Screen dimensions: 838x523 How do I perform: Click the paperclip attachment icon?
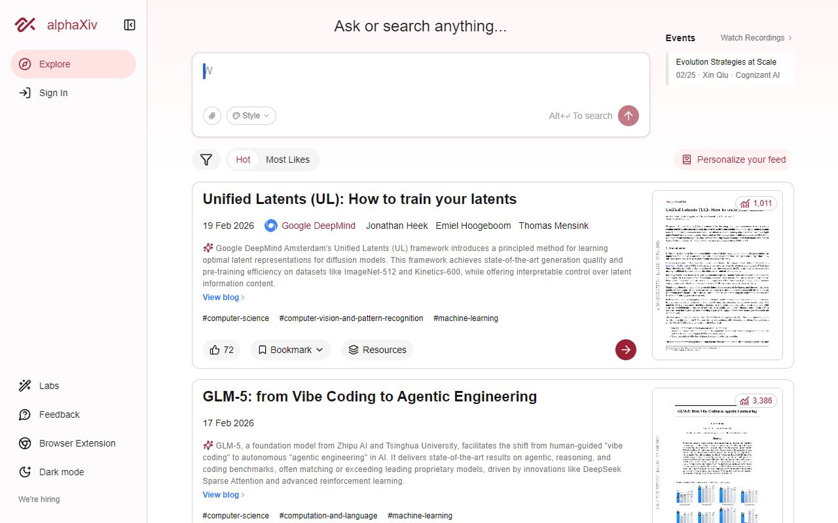(211, 116)
